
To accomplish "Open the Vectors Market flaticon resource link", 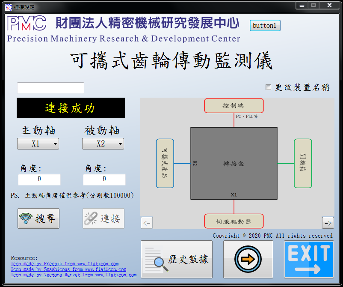I will (74, 275).
